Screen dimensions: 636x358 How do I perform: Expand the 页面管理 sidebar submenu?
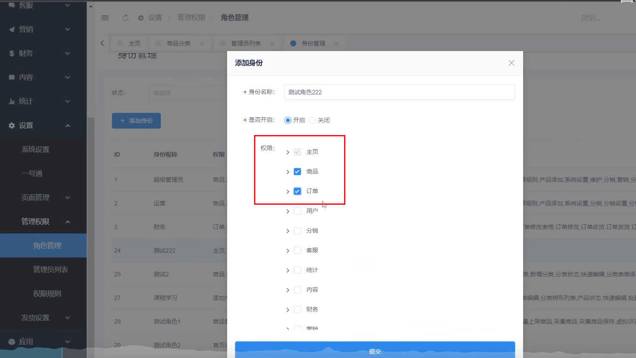click(x=43, y=197)
